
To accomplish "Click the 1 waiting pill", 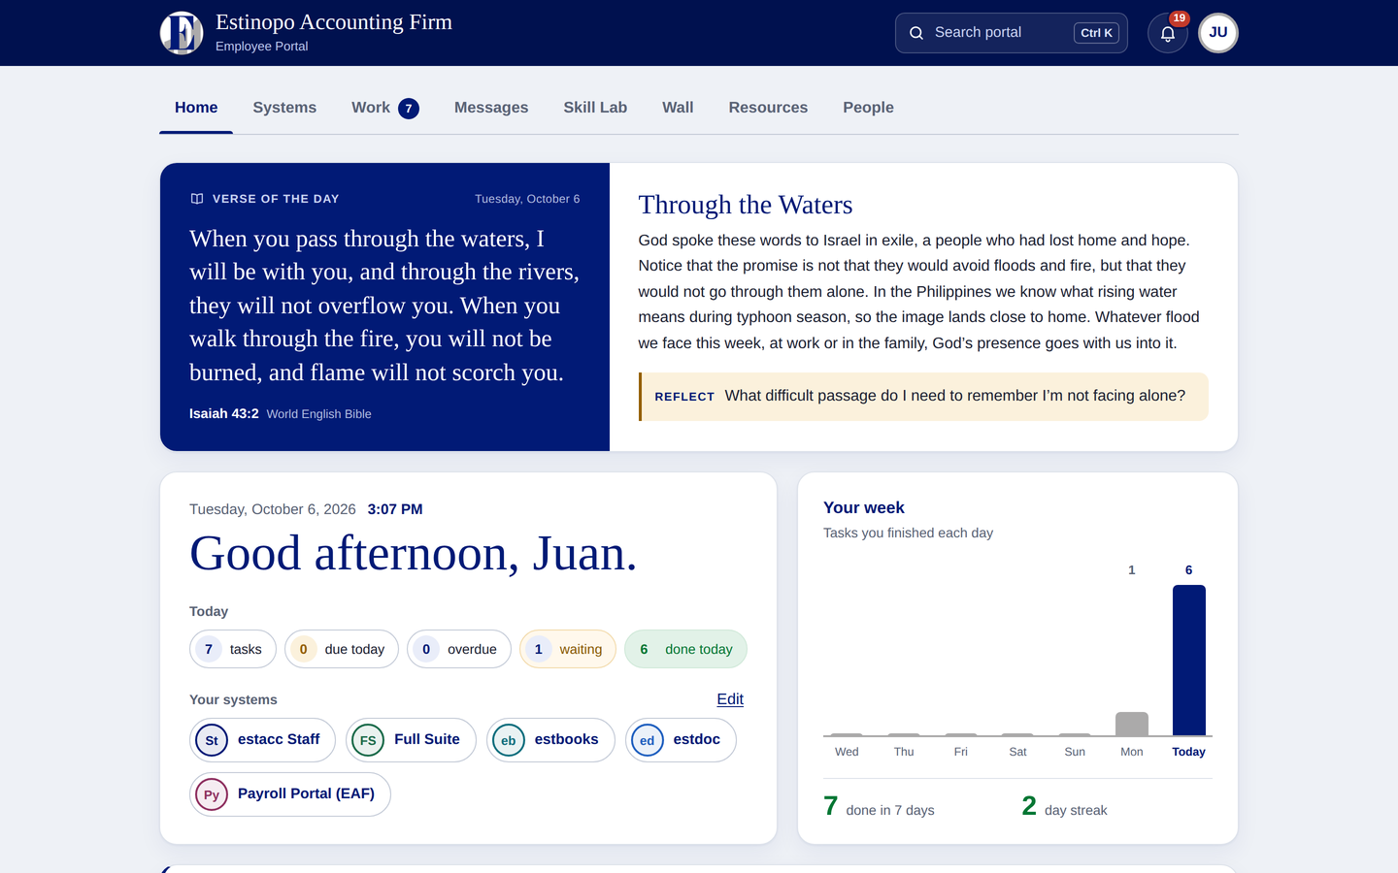I will [x=568, y=649].
